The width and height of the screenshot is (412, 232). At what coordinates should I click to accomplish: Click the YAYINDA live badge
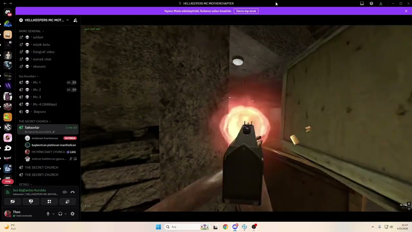click(x=70, y=138)
